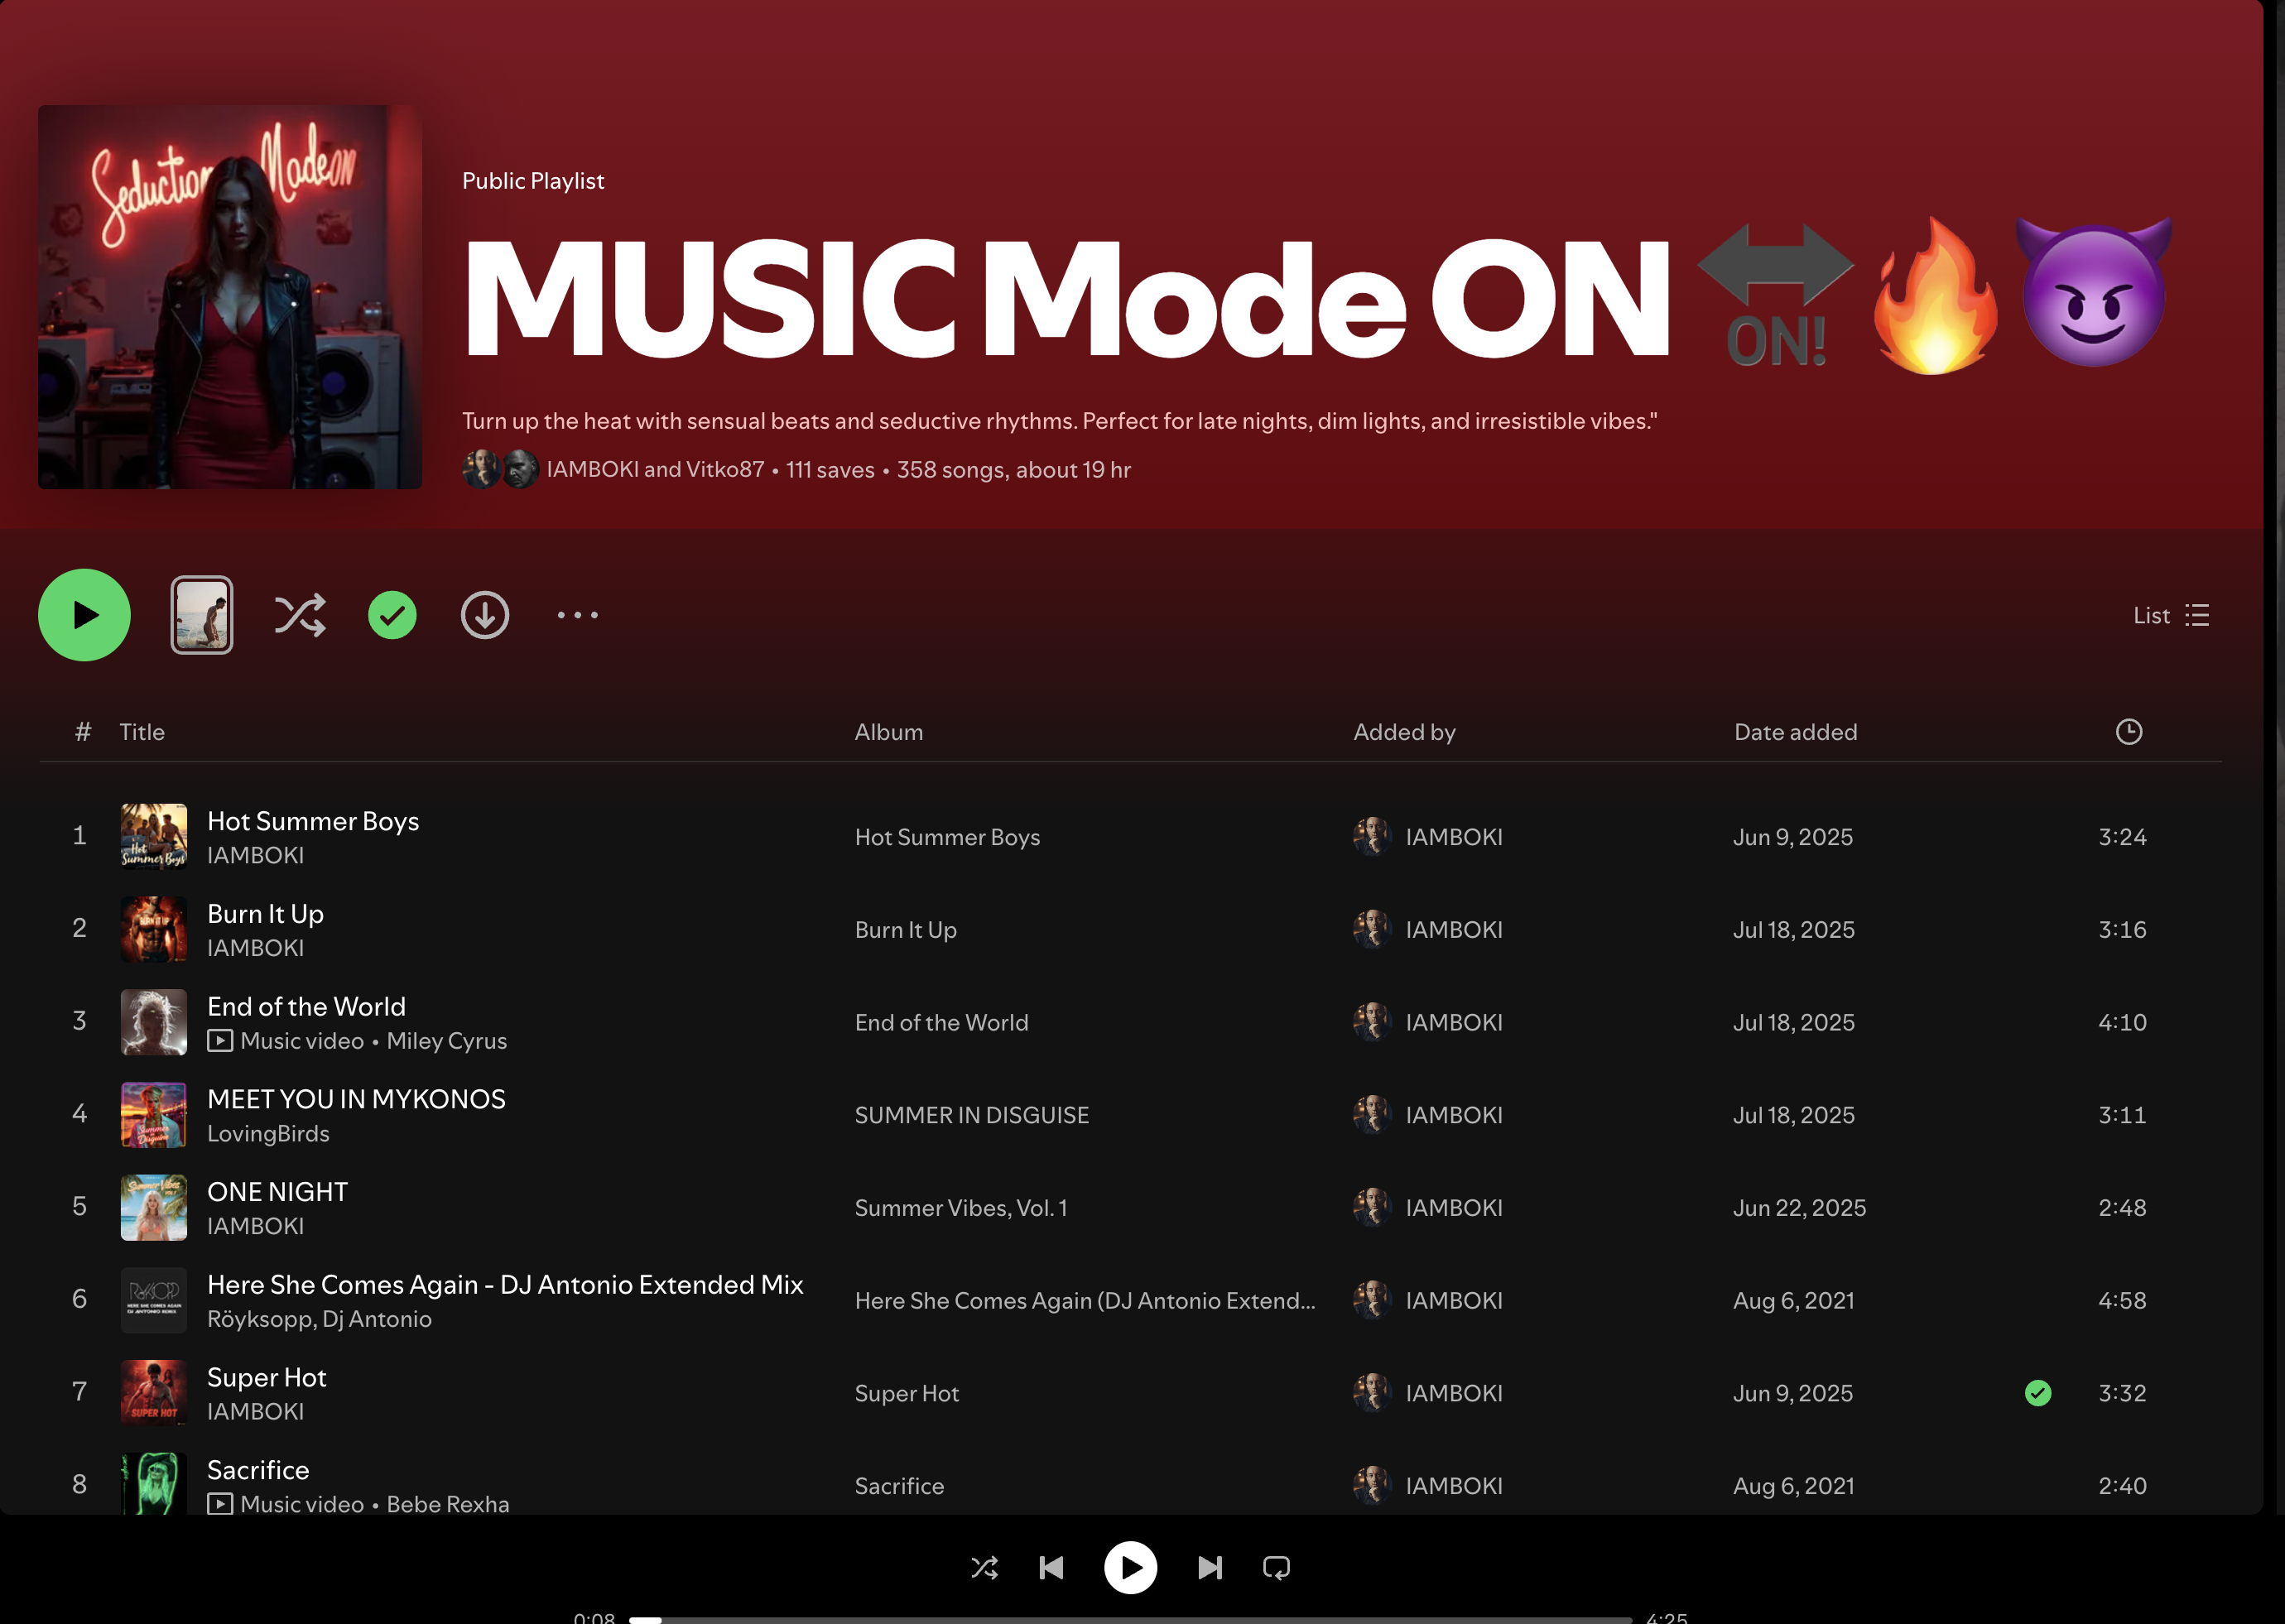The height and width of the screenshot is (1624, 2285).
Task: Toggle the saved checkmark on Super Hot
Action: pos(2037,1393)
